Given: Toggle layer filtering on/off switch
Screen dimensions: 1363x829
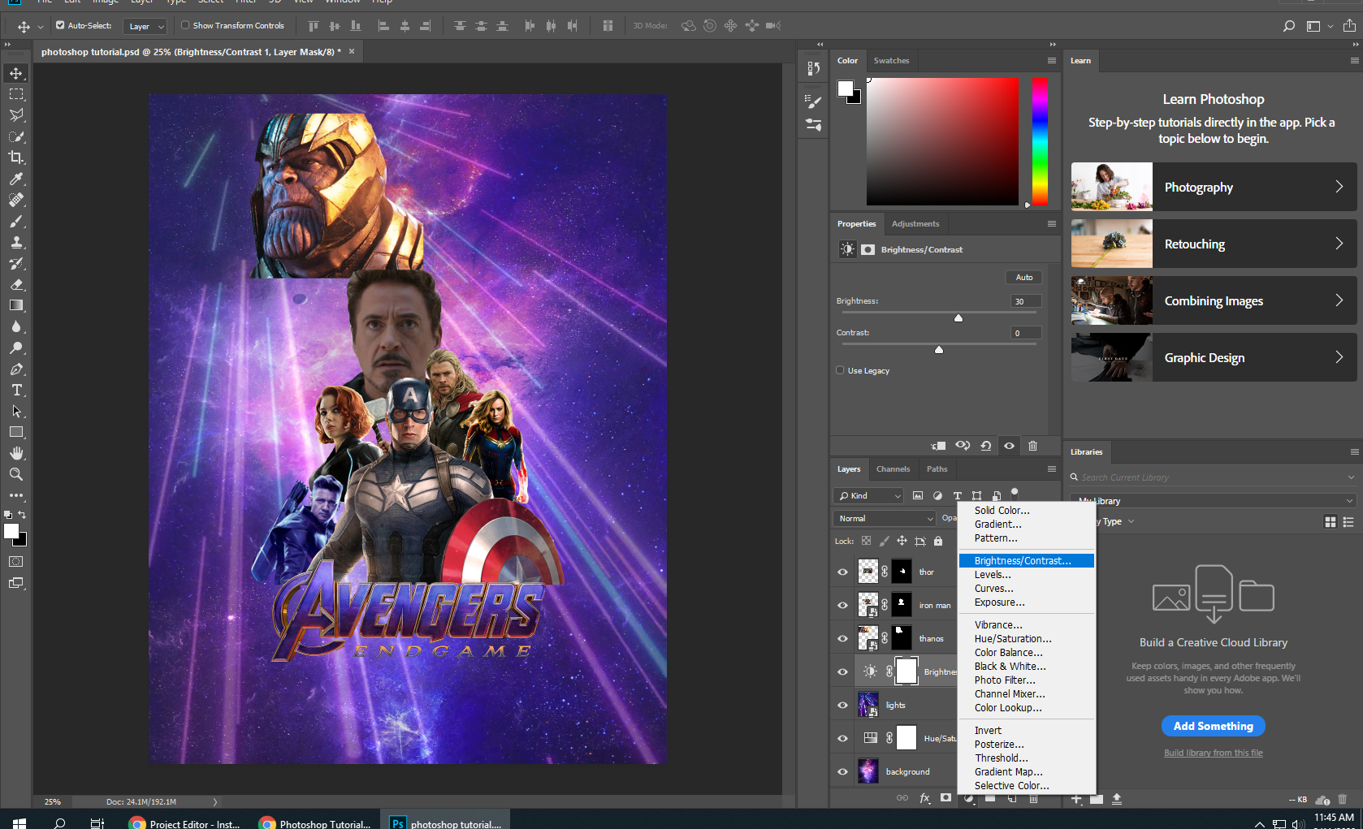Looking at the screenshot, I should pyautogui.click(x=1015, y=492).
